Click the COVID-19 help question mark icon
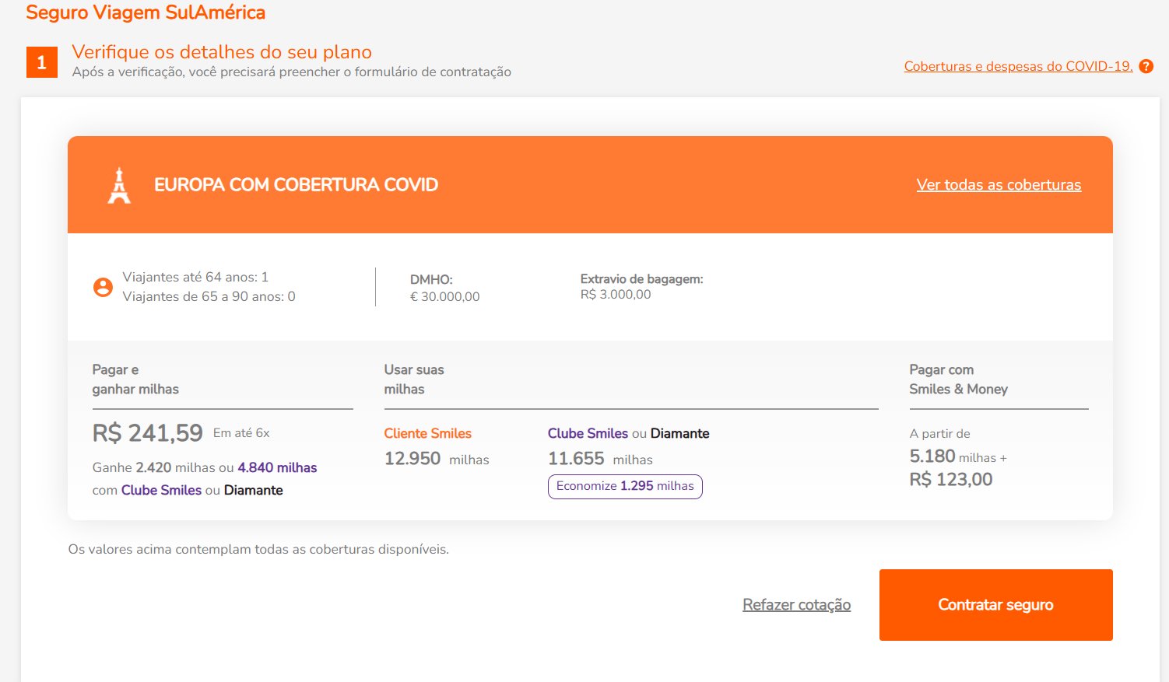1169x682 pixels. click(x=1146, y=66)
